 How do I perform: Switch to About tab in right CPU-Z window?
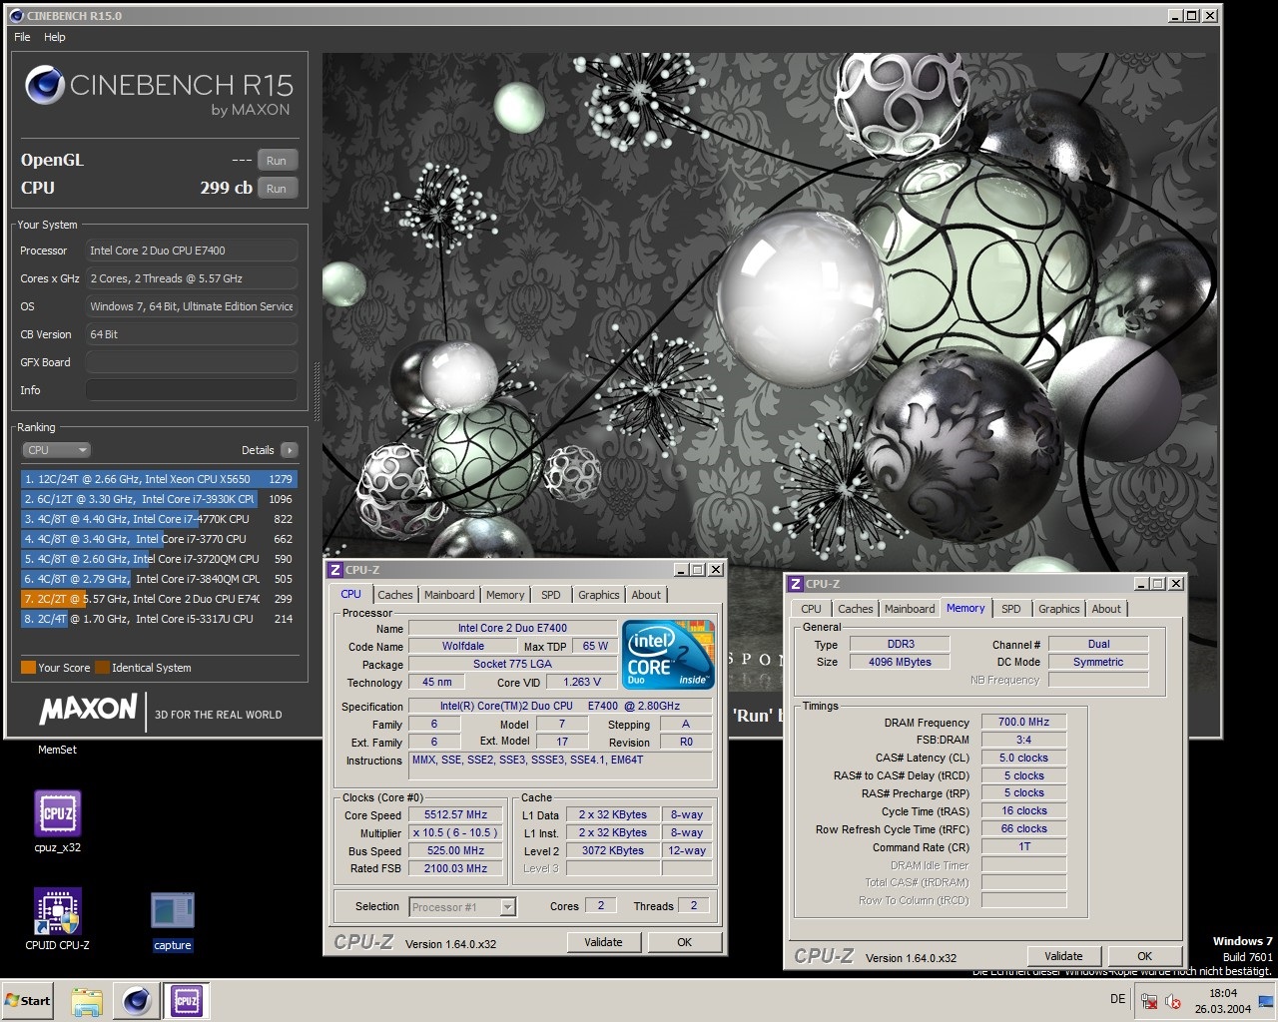click(x=1106, y=609)
